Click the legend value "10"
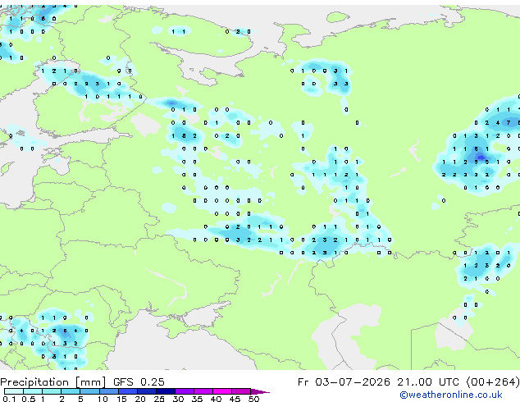 coord(103,399)
